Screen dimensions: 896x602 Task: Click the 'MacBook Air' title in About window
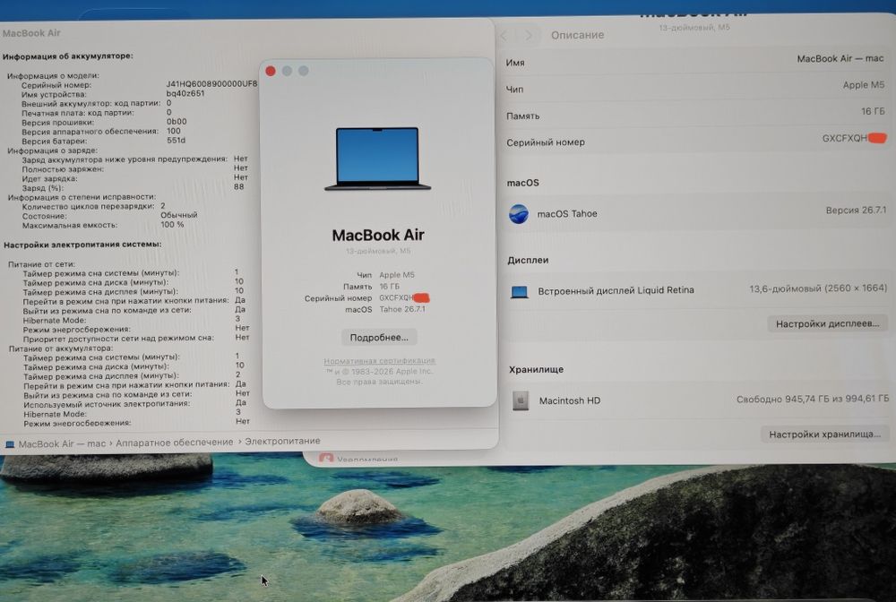tap(378, 236)
